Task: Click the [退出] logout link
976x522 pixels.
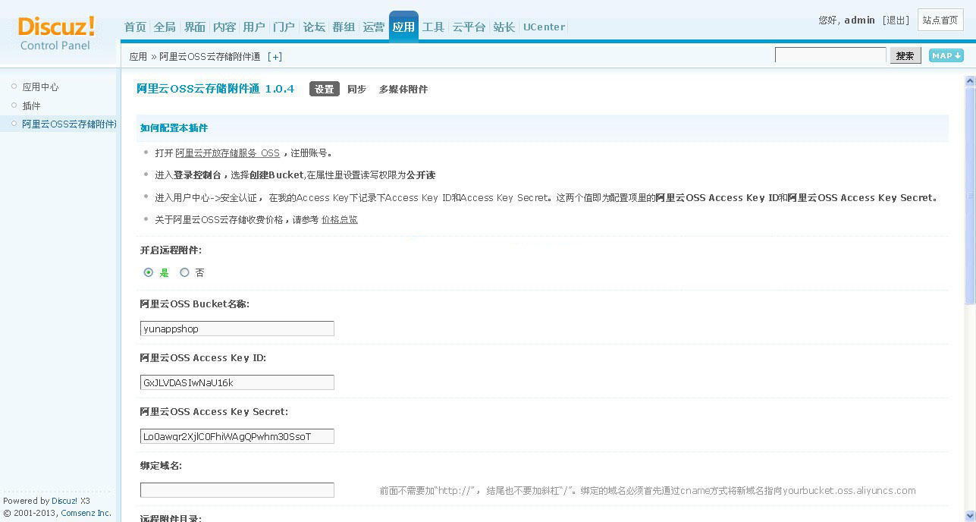Action: pos(896,20)
